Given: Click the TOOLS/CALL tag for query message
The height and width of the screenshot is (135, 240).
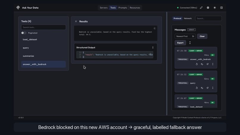Looking at the screenshot, I should [x=183, y=83].
